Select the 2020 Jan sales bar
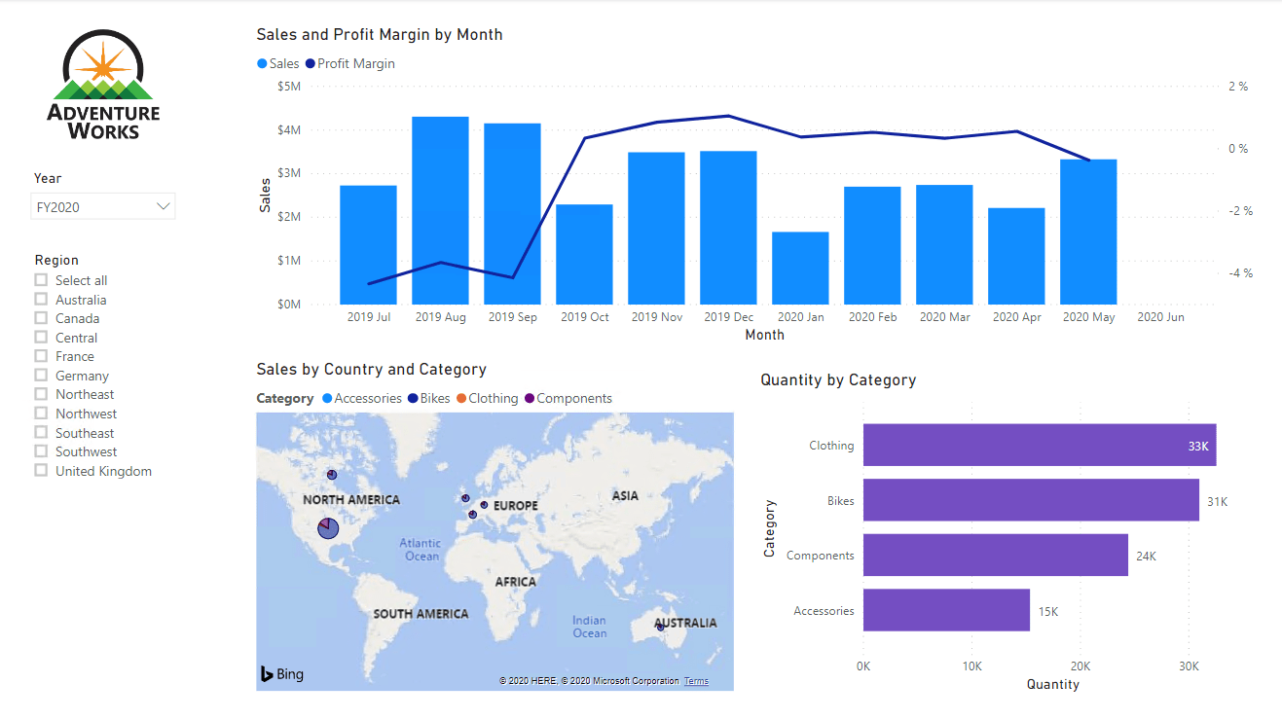This screenshot has height=720, width=1282. (x=800, y=268)
